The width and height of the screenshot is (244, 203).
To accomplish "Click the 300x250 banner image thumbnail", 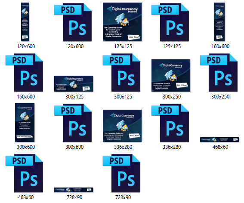I will (171, 75).
